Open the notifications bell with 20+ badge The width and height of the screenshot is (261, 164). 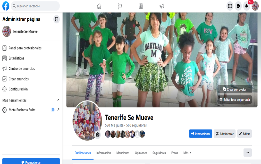(247, 6)
